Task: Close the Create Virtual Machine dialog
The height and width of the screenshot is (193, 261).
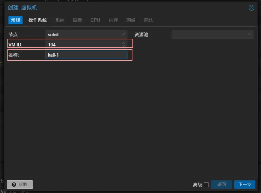Action: 251,8
